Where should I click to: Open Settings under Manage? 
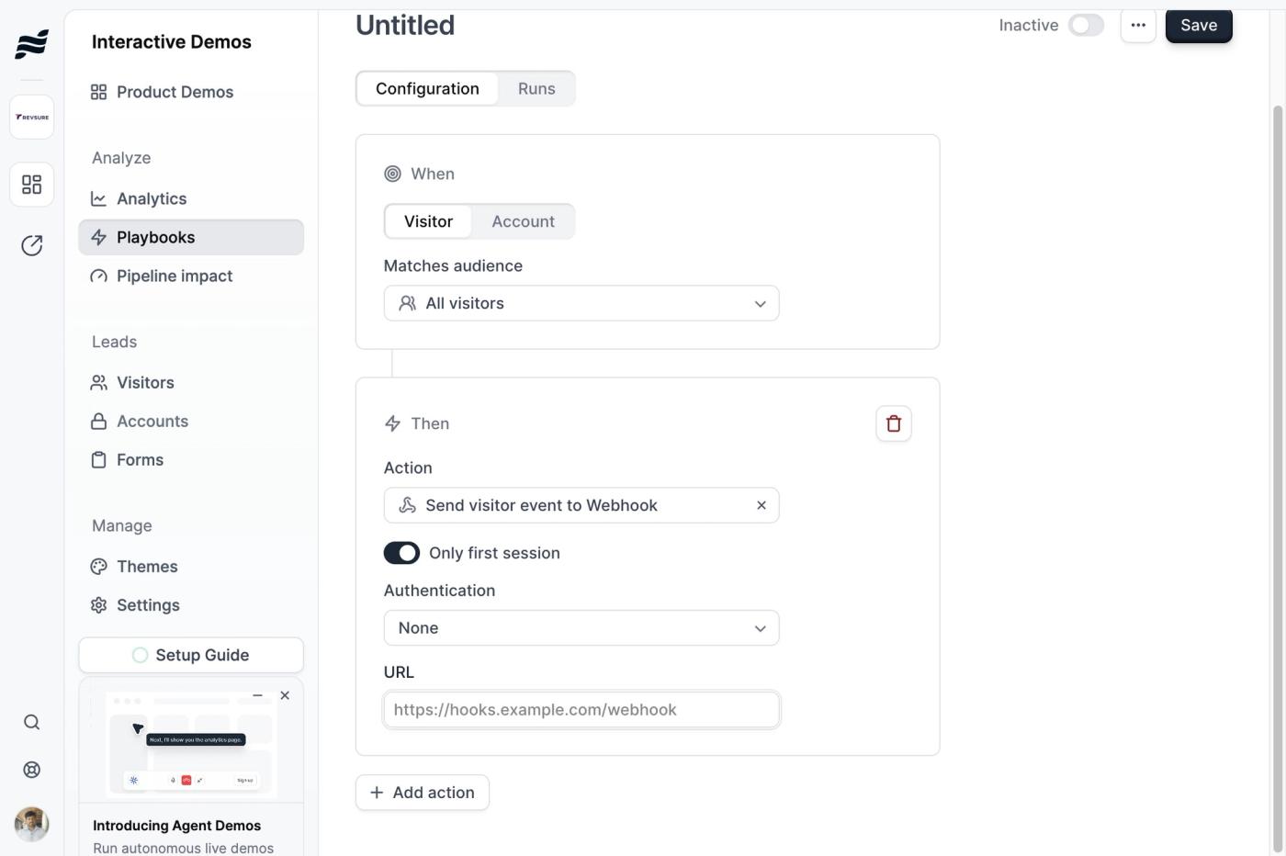[191, 604]
